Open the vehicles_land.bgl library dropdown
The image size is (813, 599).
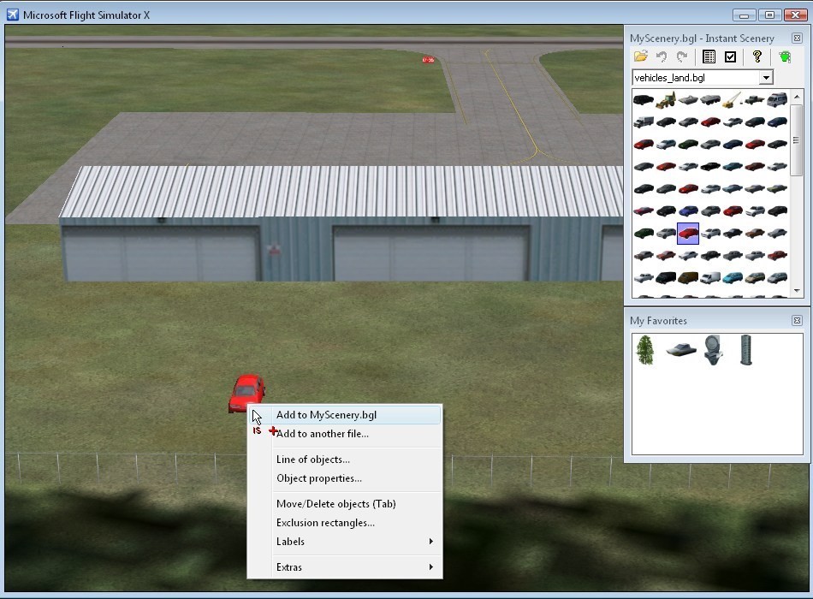pos(766,78)
